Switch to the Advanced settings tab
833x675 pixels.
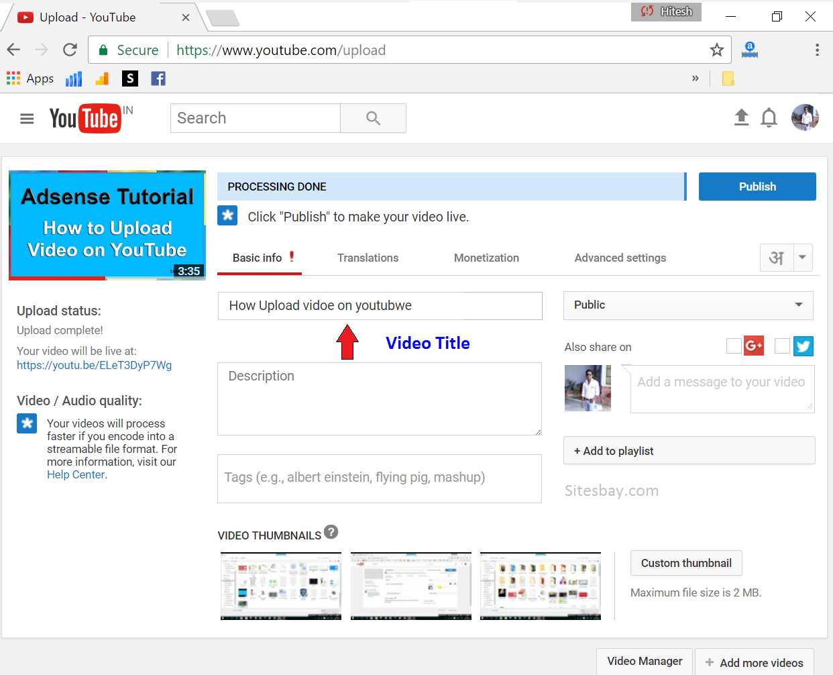pyautogui.click(x=620, y=258)
